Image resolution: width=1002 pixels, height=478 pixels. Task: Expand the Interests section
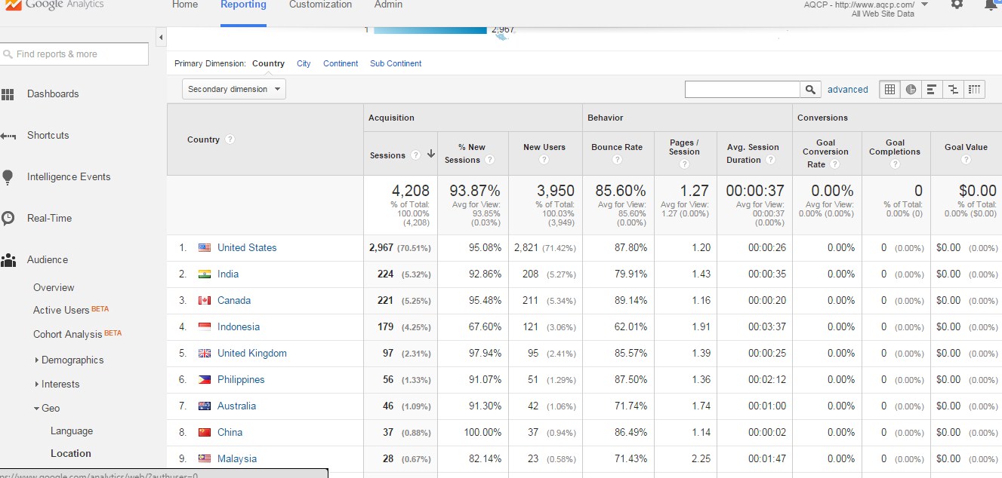click(x=57, y=385)
